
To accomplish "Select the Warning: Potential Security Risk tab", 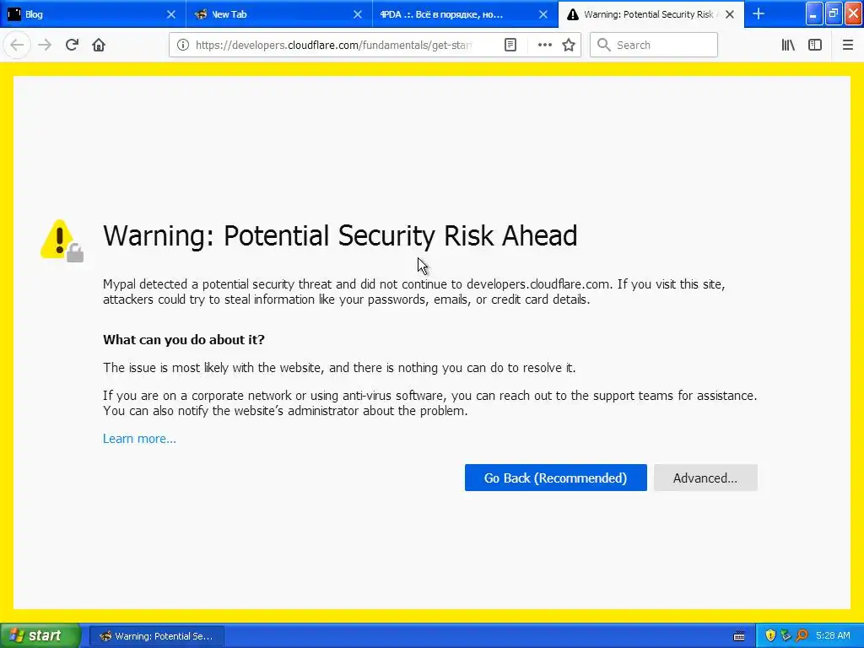I will 651,14.
